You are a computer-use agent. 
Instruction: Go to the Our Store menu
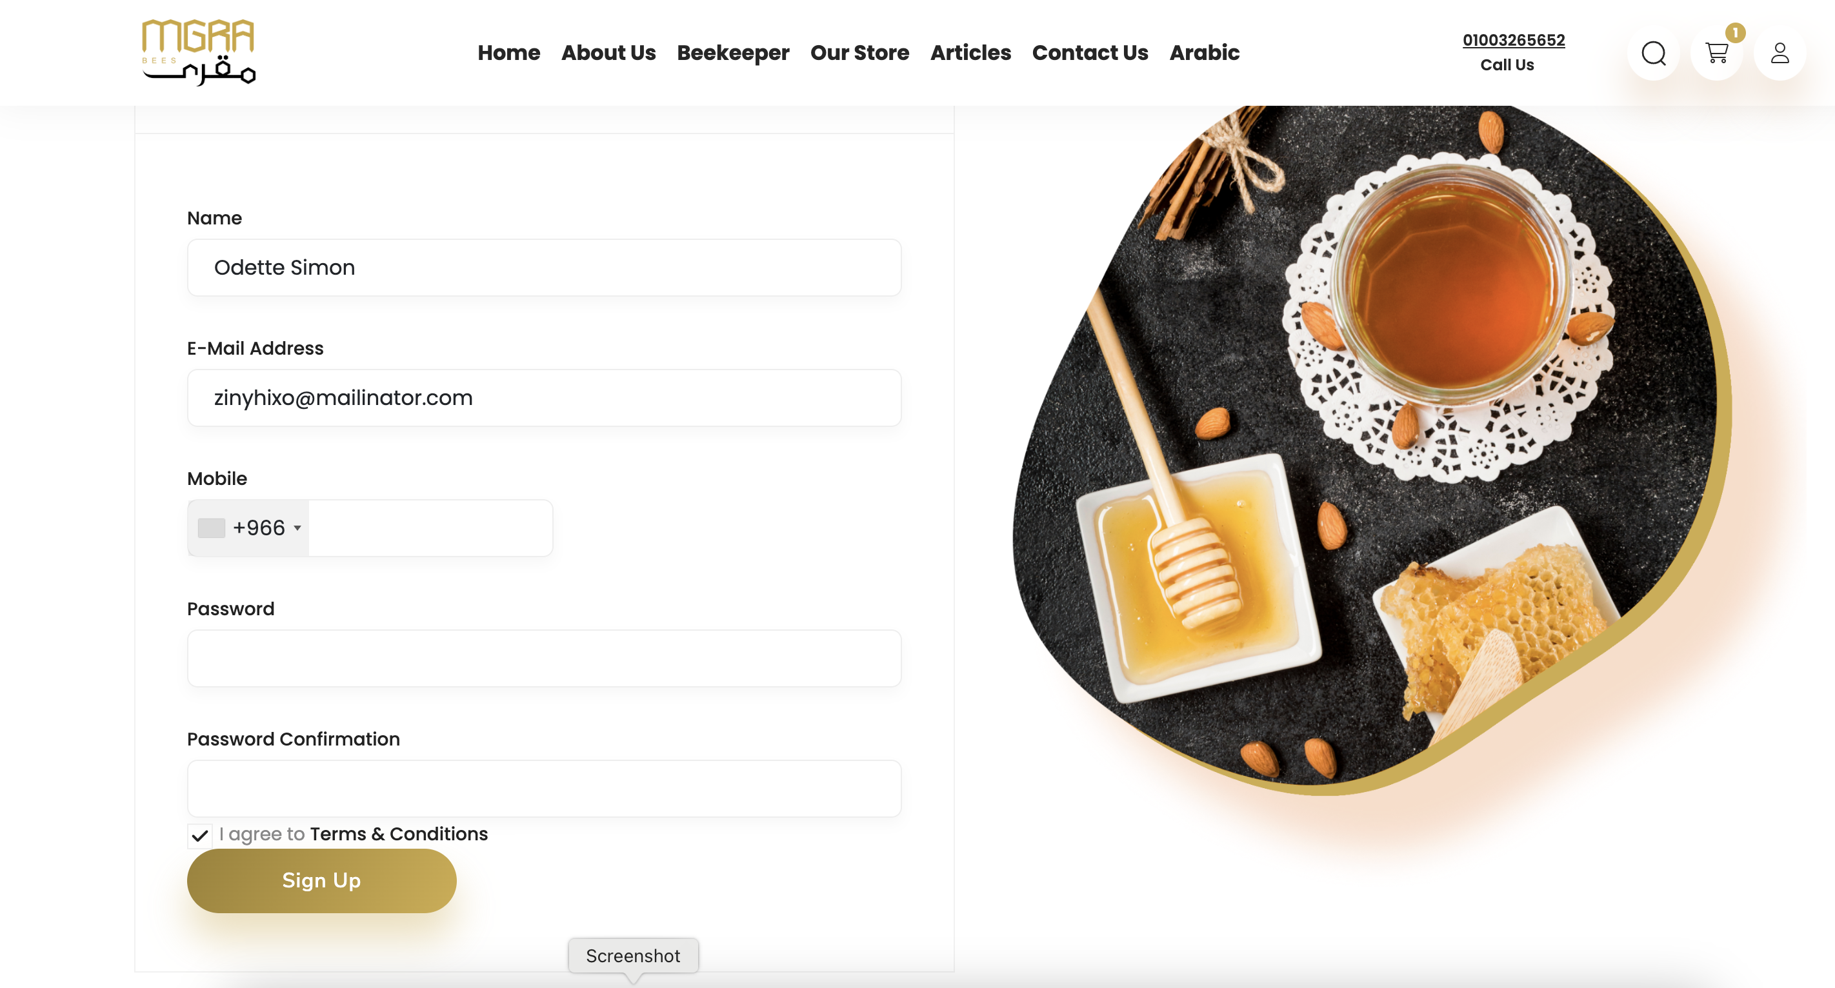point(860,53)
